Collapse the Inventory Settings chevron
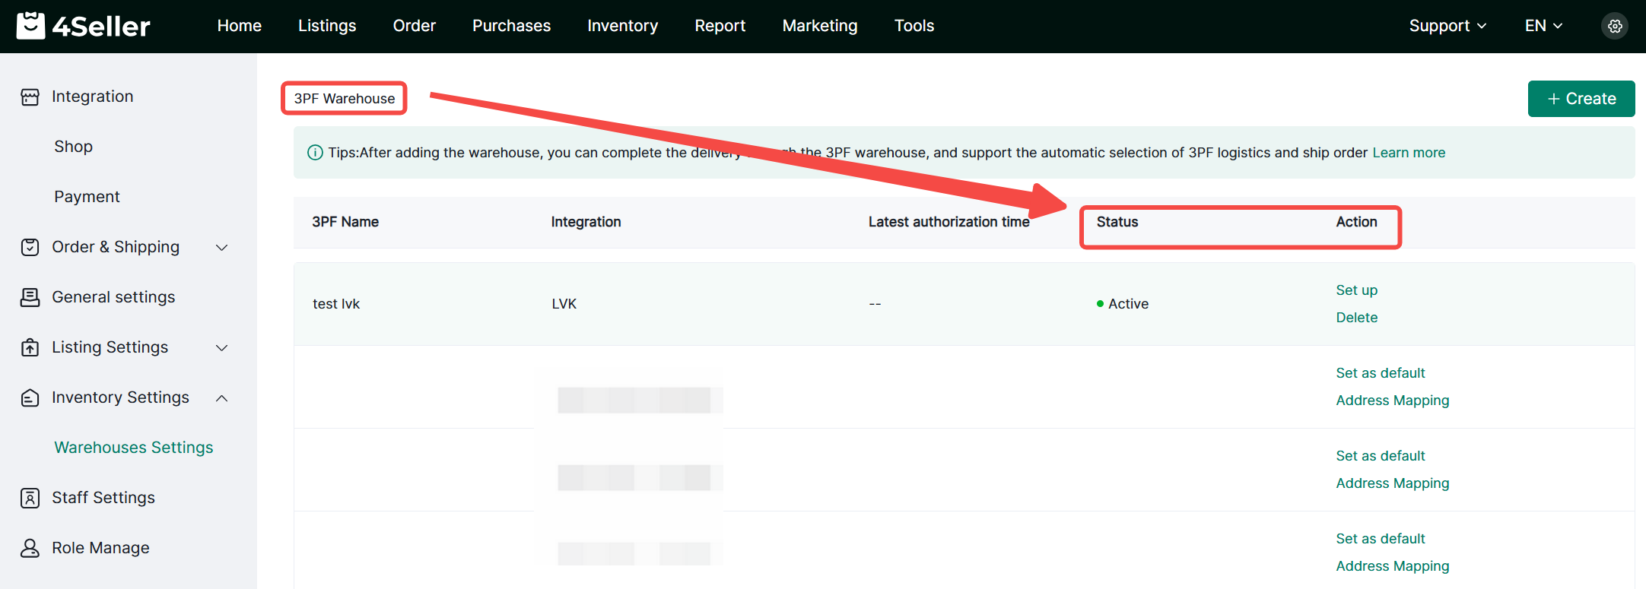This screenshot has width=1646, height=589. click(x=222, y=397)
